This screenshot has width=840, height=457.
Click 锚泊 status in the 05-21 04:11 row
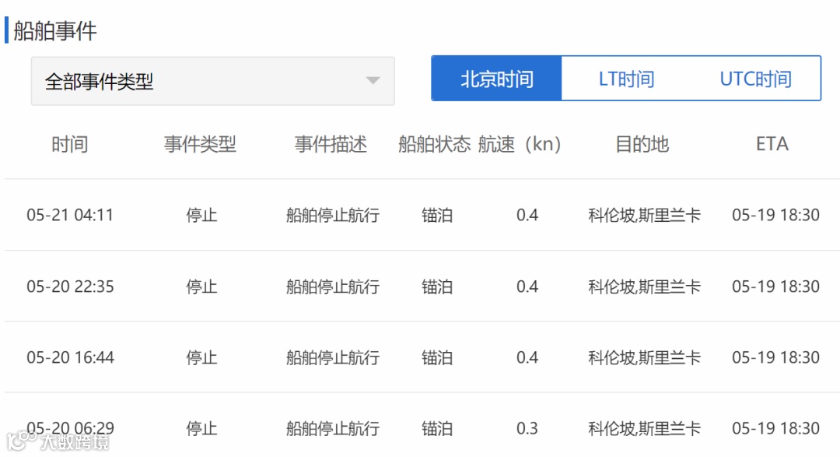437,215
